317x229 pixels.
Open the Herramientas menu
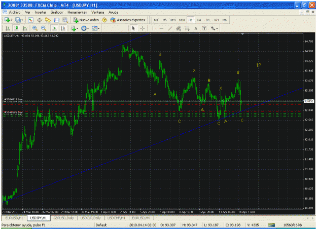coord(77,12)
